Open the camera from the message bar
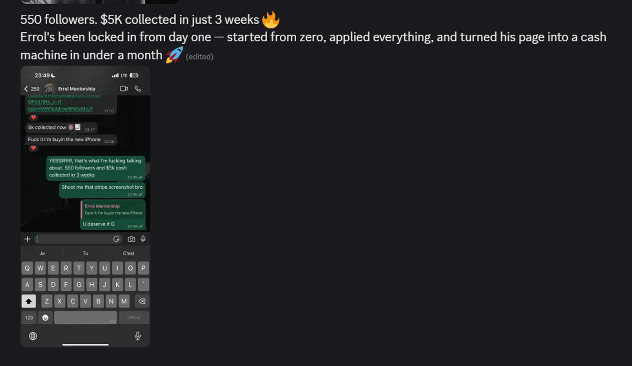 (131, 239)
